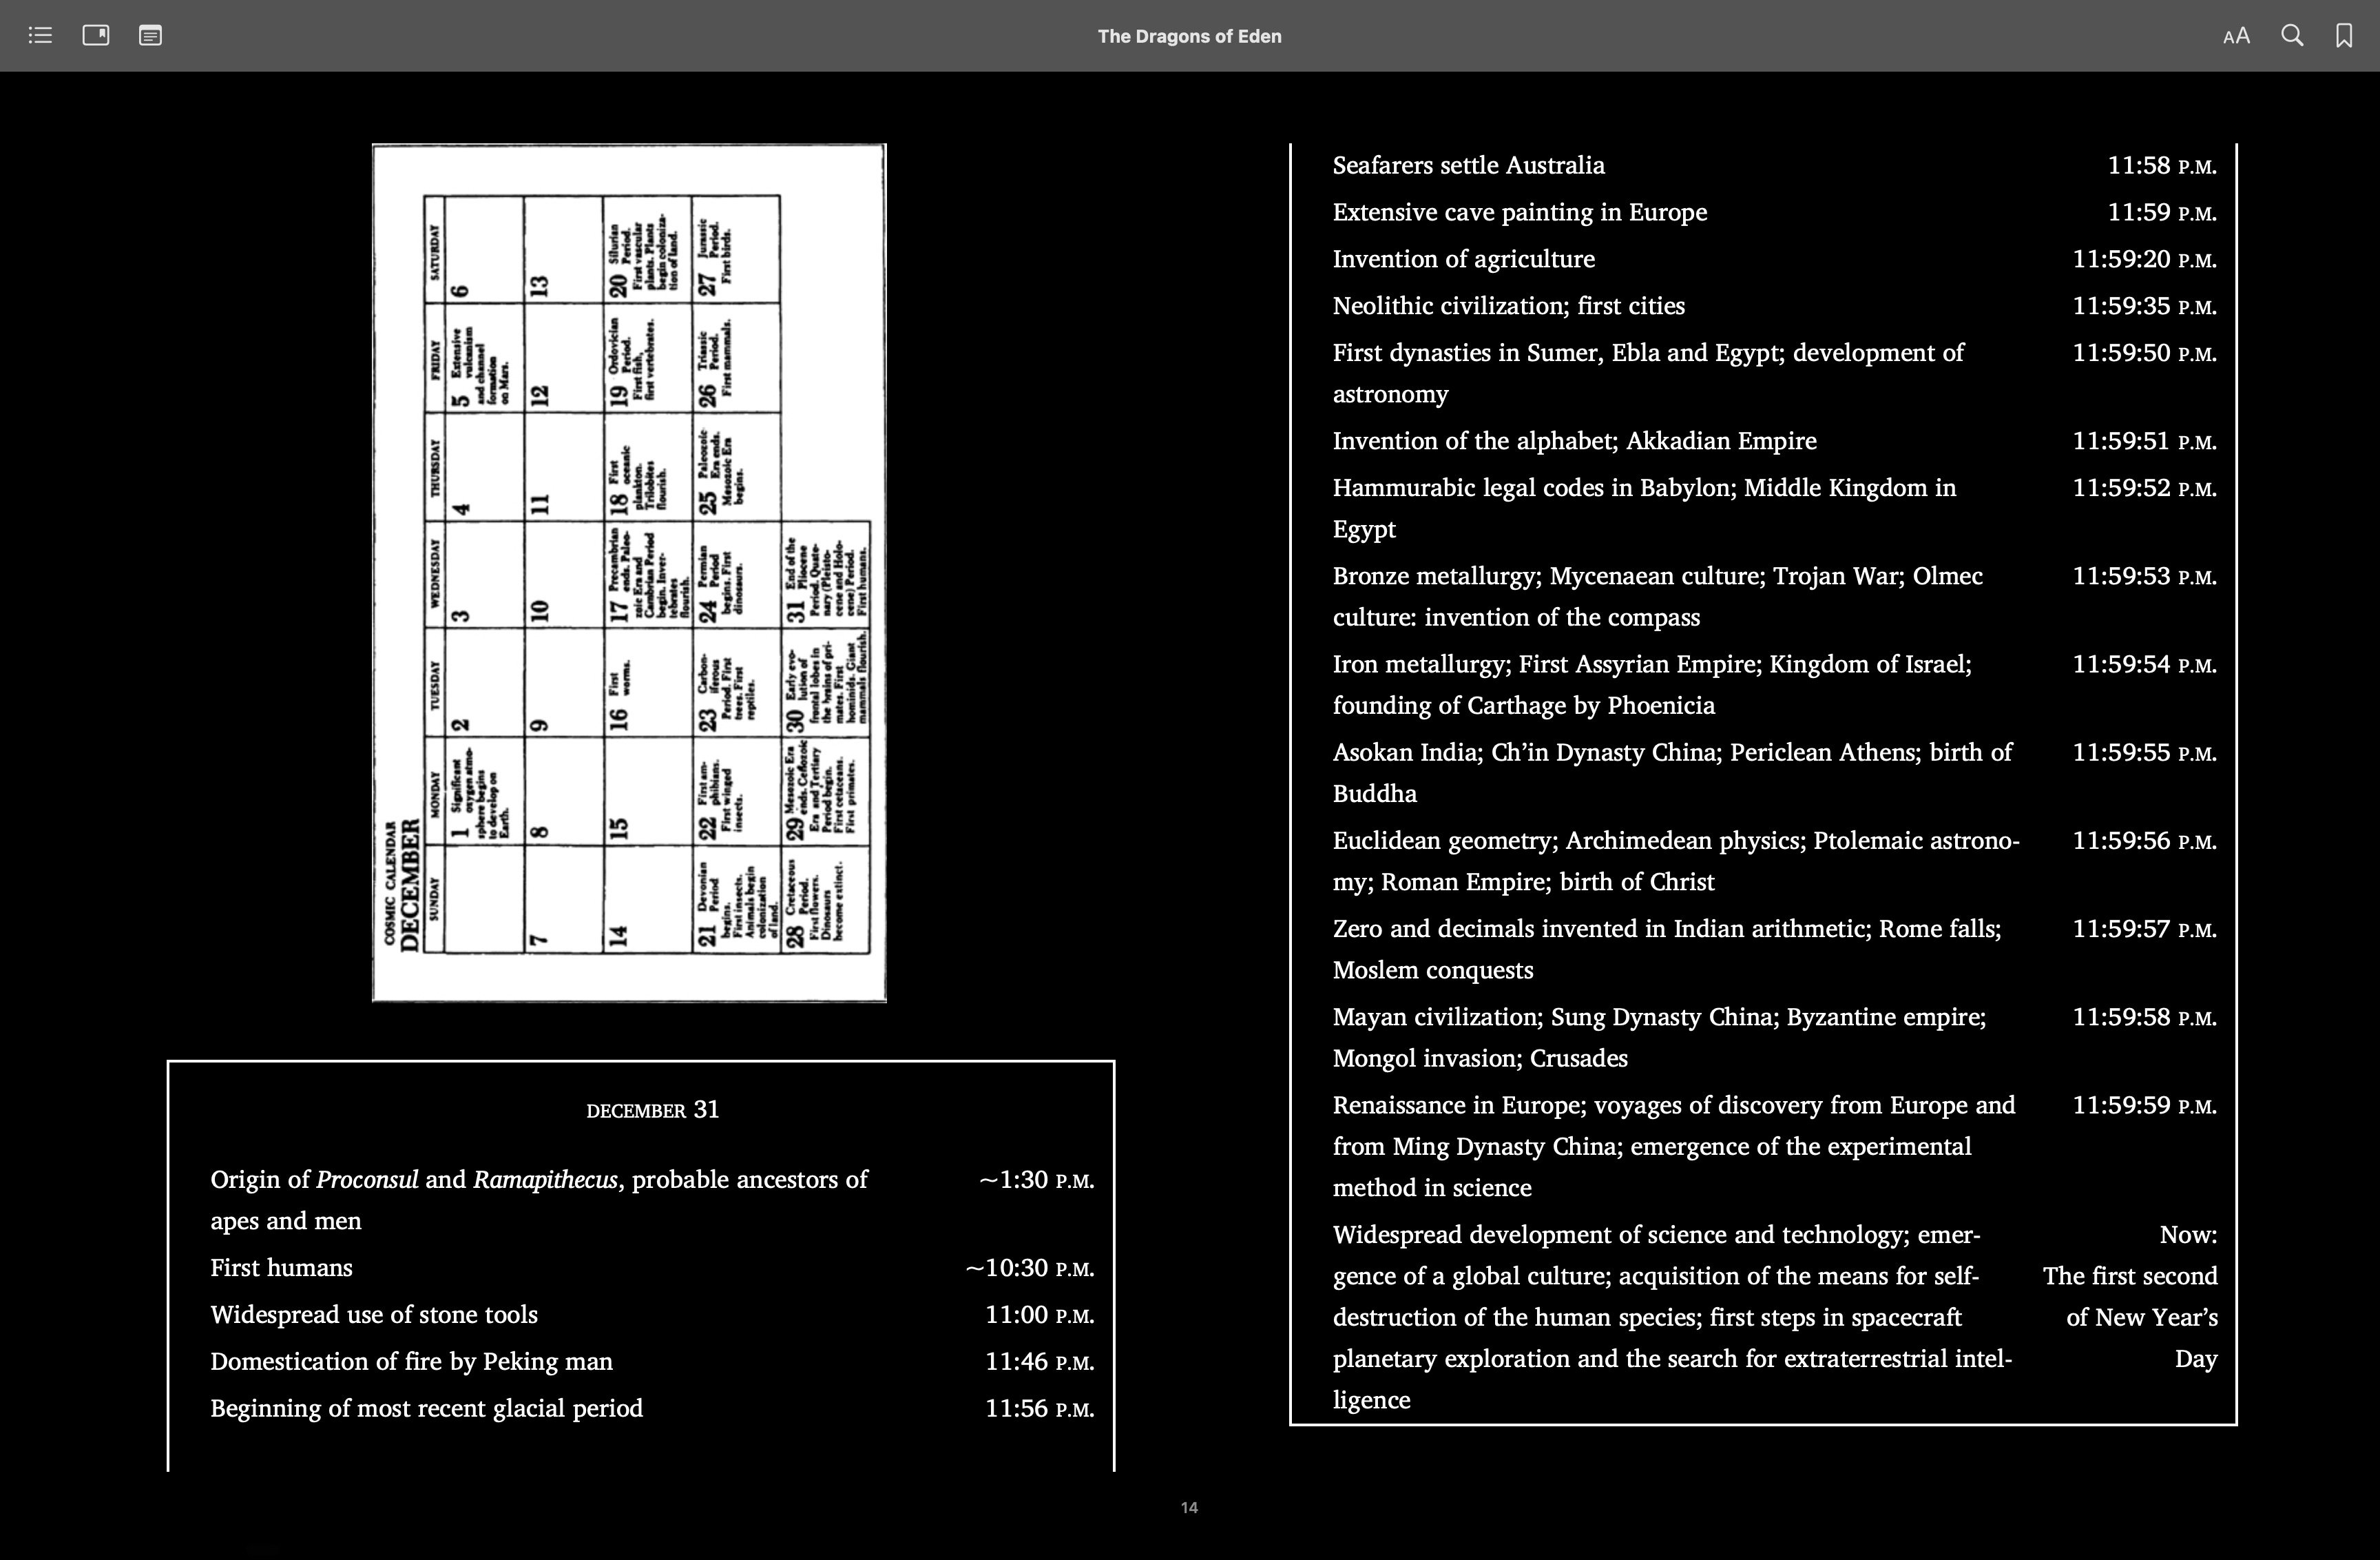2380x1560 pixels.
Task: Click 'Zero and decimals invented in Indian arithmetic'
Action: pos(1602,929)
